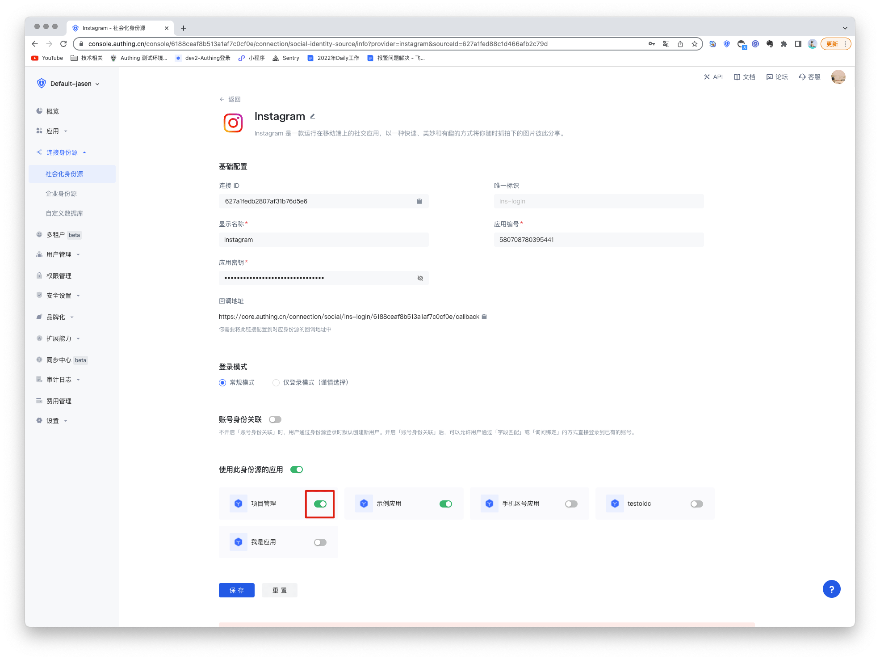
Task: Click the blue help question mark button
Action: click(x=831, y=589)
